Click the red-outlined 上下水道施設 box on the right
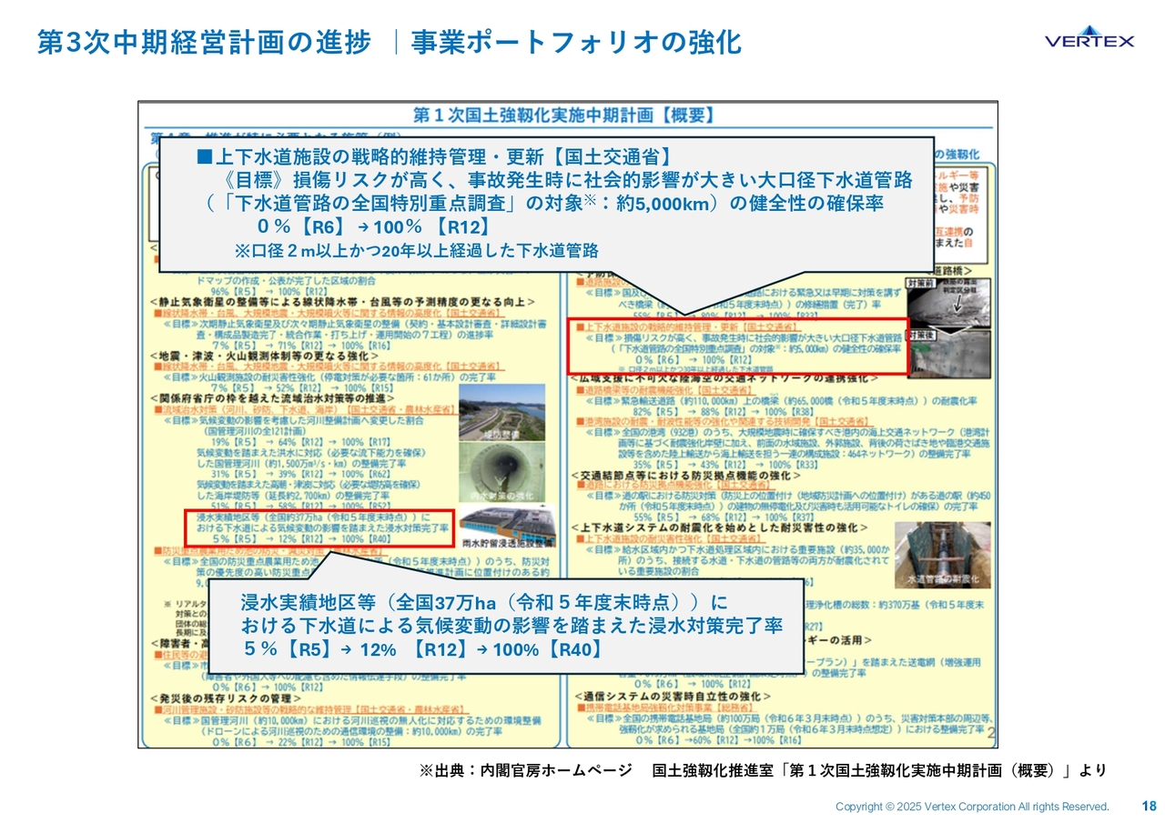The image size is (1165, 823). click(x=737, y=346)
